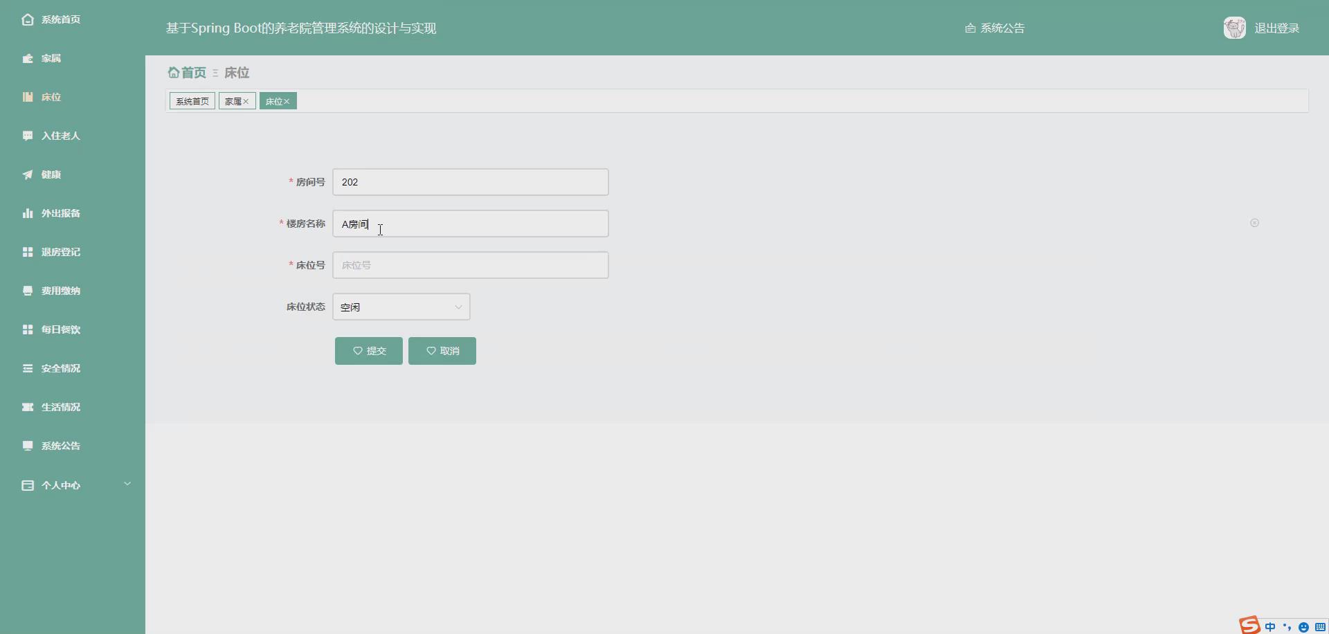Focus the 房间号 field containing 202
The width and height of the screenshot is (1329, 634).
471,182
